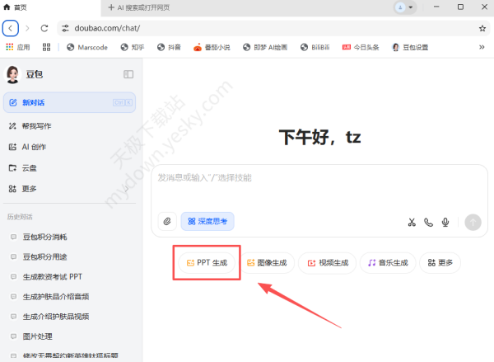Select AI 创作 in the sidebar
The width and height of the screenshot is (494, 362).
33,147
